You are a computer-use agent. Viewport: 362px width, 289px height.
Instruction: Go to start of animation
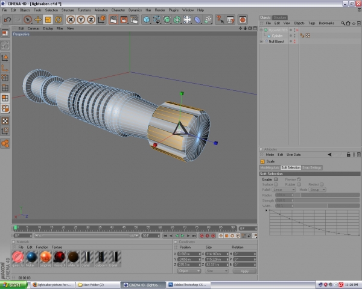point(165,235)
